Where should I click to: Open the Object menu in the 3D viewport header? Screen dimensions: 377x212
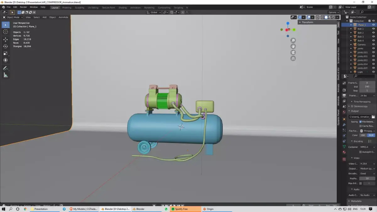click(52, 17)
